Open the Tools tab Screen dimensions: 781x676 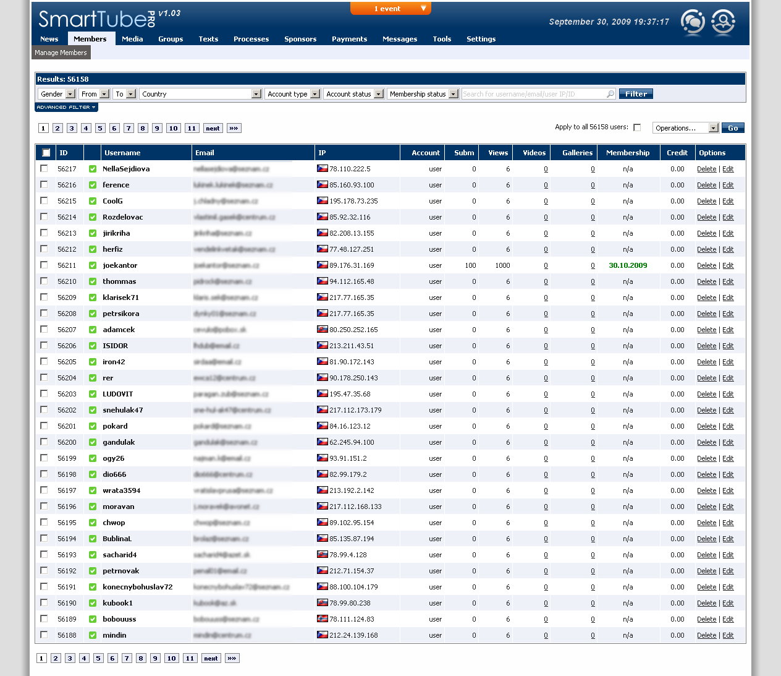click(x=442, y=39)
